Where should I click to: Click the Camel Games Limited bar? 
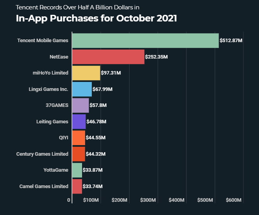77,187
